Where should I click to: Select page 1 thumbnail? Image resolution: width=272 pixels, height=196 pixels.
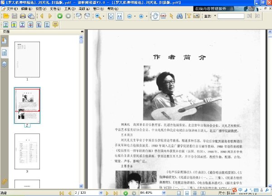pos(27,59)
